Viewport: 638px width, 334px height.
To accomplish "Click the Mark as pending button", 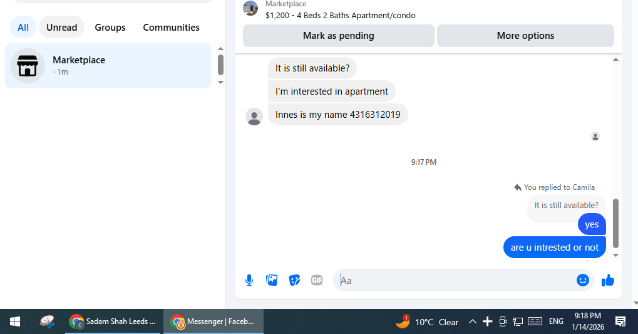I will tap(339, 36).
